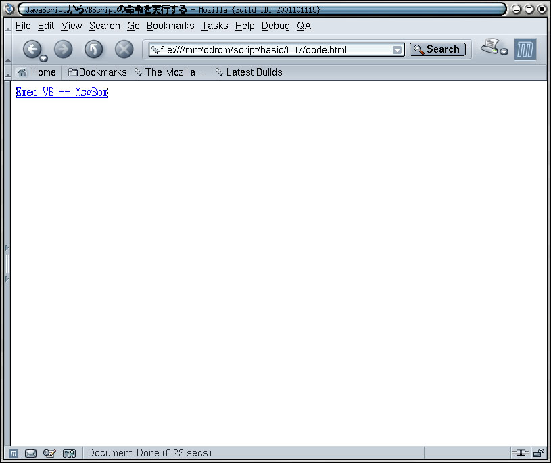The width and height of the screenshot is (551, 463).
Task: Expand the URL bar history dropdown
Action: (x=397, y=50)
